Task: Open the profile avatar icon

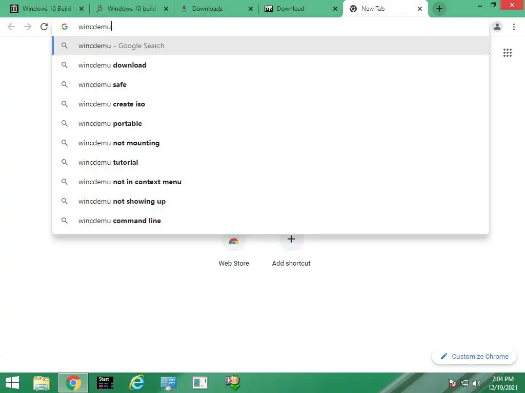Action: point(497,27)
